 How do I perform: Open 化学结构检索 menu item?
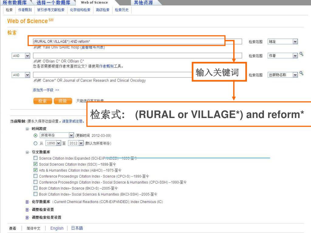80,10
